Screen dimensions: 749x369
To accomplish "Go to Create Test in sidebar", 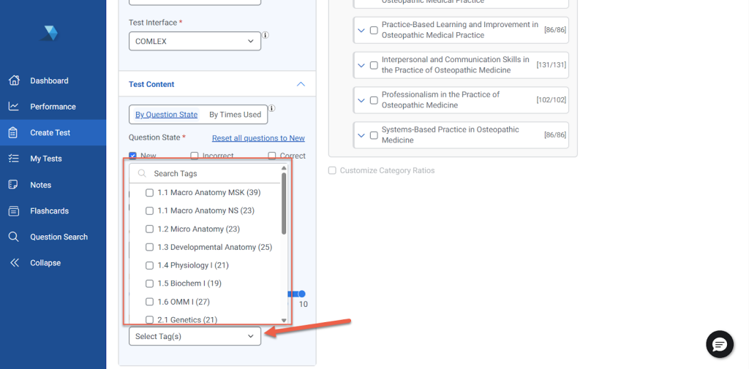I will pos(50,133).
